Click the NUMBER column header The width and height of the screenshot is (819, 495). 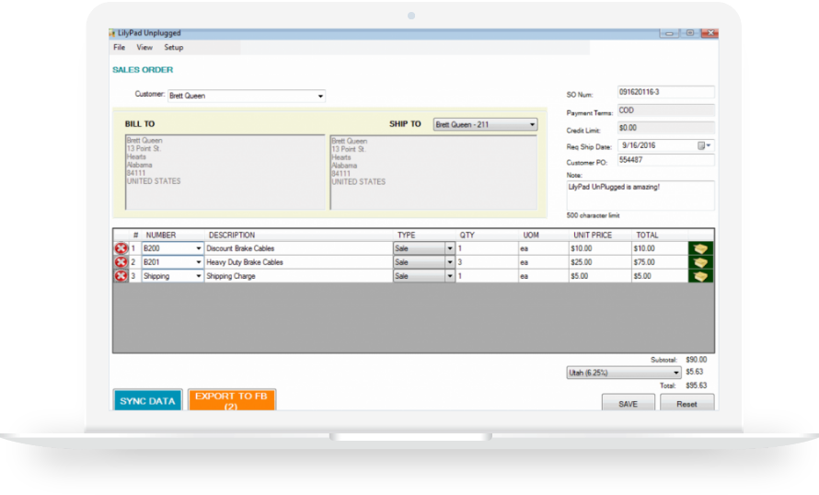[161, 235]
